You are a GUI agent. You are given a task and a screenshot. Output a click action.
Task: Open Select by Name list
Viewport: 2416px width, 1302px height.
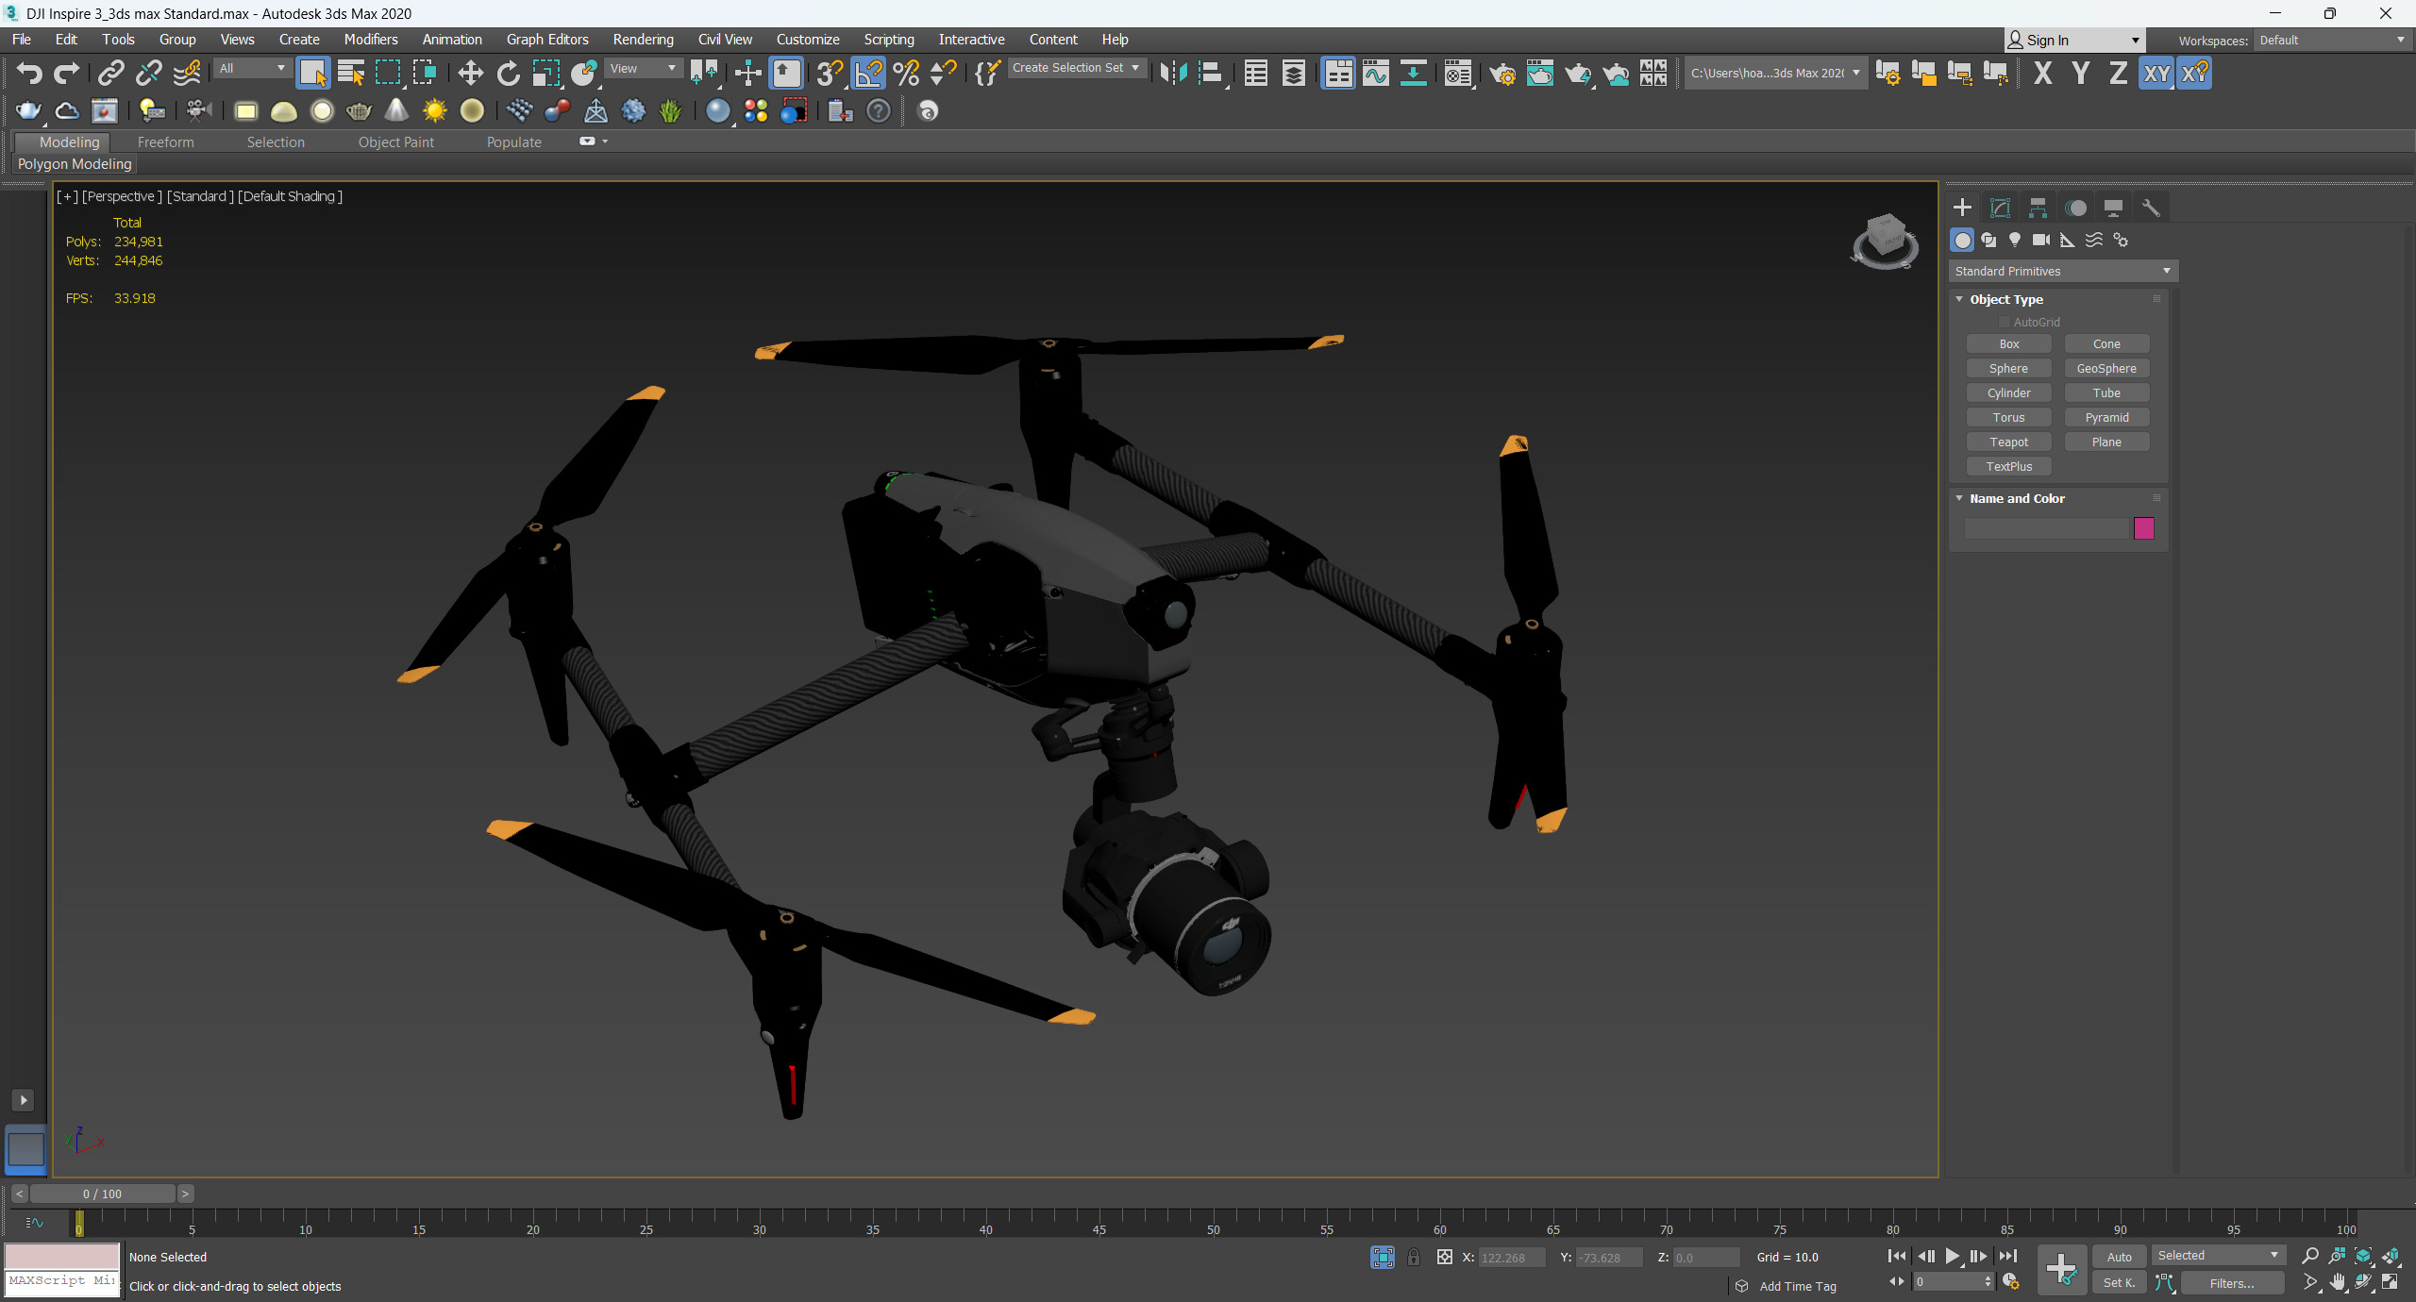pyautogui.click(x=351, y=73)
